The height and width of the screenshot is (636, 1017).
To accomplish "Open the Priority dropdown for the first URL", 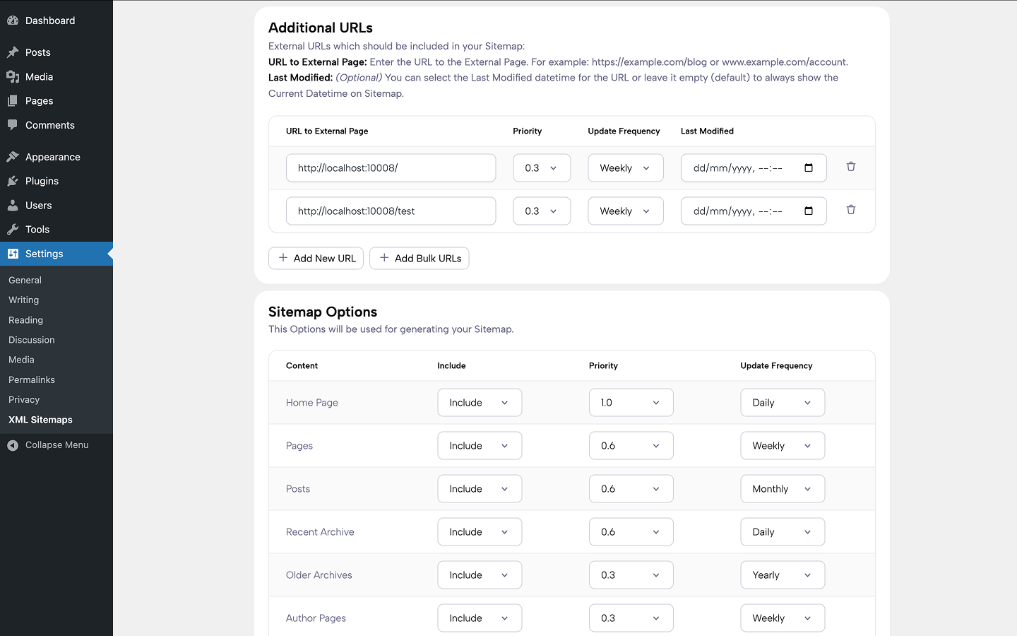I will [542, 167].
